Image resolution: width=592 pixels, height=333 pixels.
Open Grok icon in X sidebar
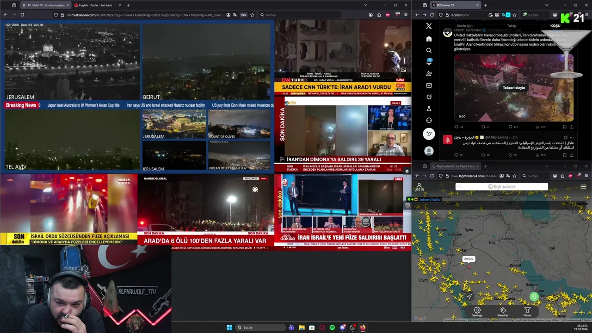[429, 97]
